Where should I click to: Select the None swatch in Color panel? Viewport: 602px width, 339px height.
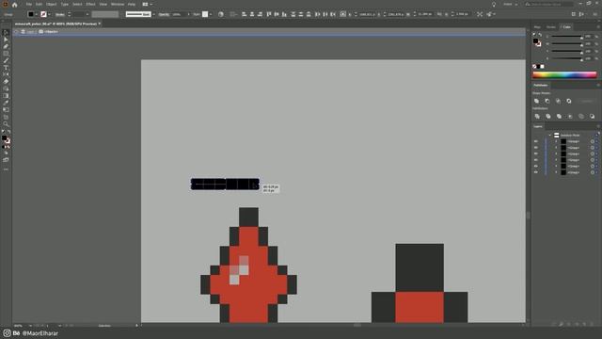pyautogui.click(x=534, y=67)
